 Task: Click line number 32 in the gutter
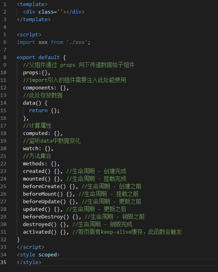[x=3, y=240]
